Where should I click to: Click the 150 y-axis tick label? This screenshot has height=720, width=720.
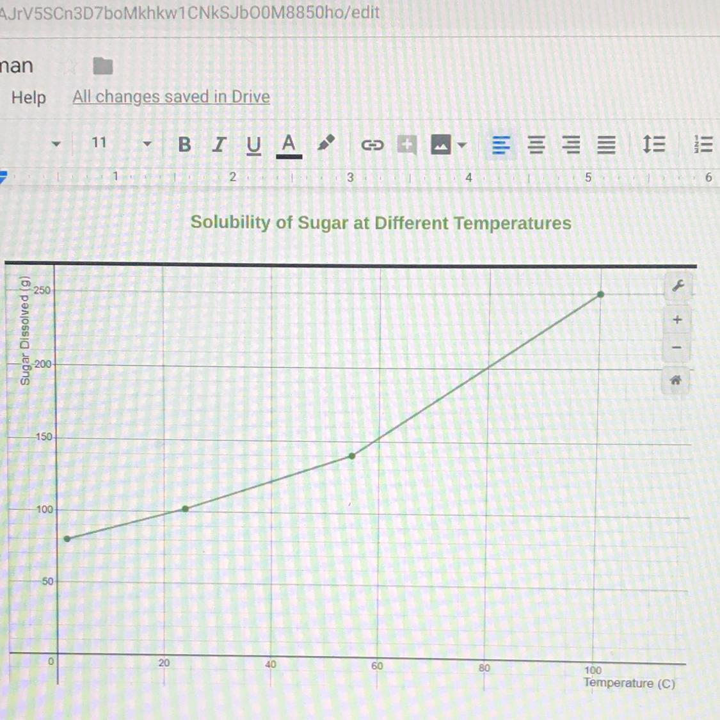pyautogui.click(x=44, y=436)
